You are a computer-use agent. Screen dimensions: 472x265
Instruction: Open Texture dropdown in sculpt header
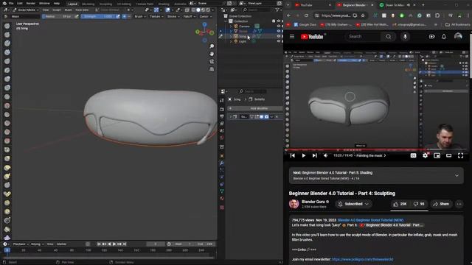click(156, 16)
